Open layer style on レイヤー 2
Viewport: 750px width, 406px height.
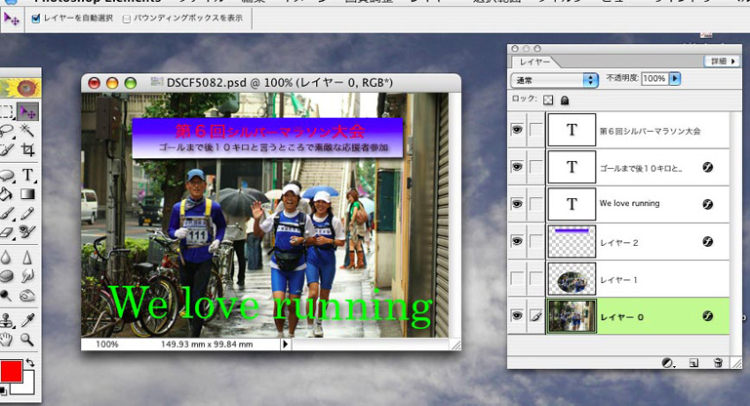tap(707, 242)
